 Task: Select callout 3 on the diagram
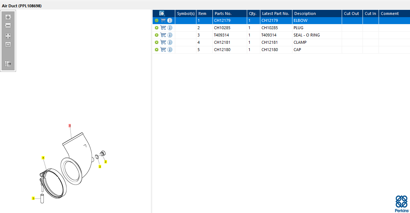point(100,166)
